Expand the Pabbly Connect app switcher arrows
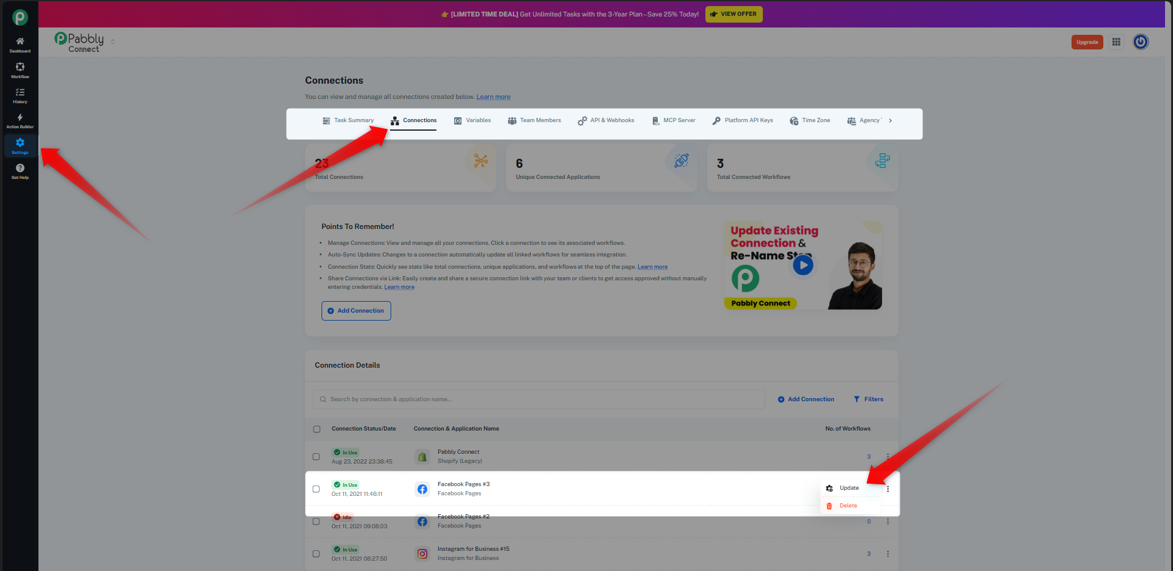 point(112,42)
